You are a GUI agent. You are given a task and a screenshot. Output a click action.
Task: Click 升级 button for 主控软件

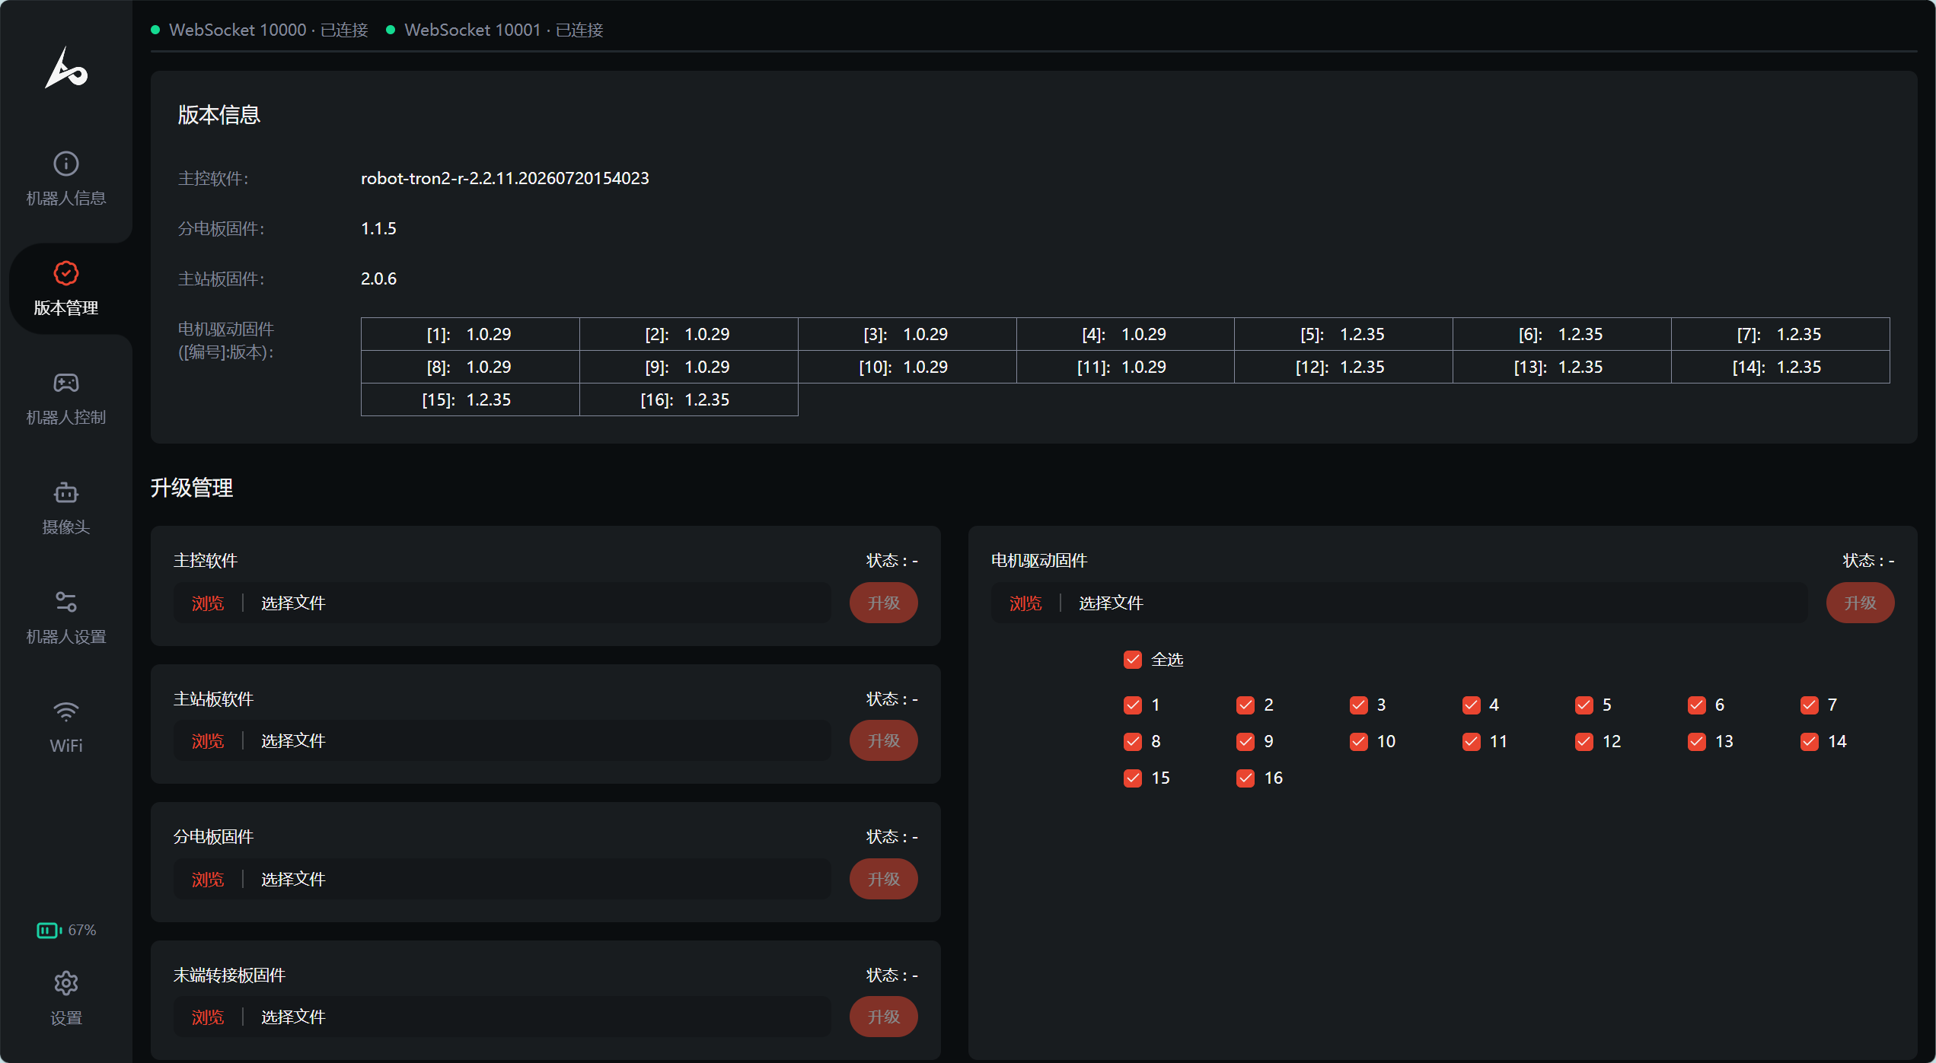tap(883, 603)
